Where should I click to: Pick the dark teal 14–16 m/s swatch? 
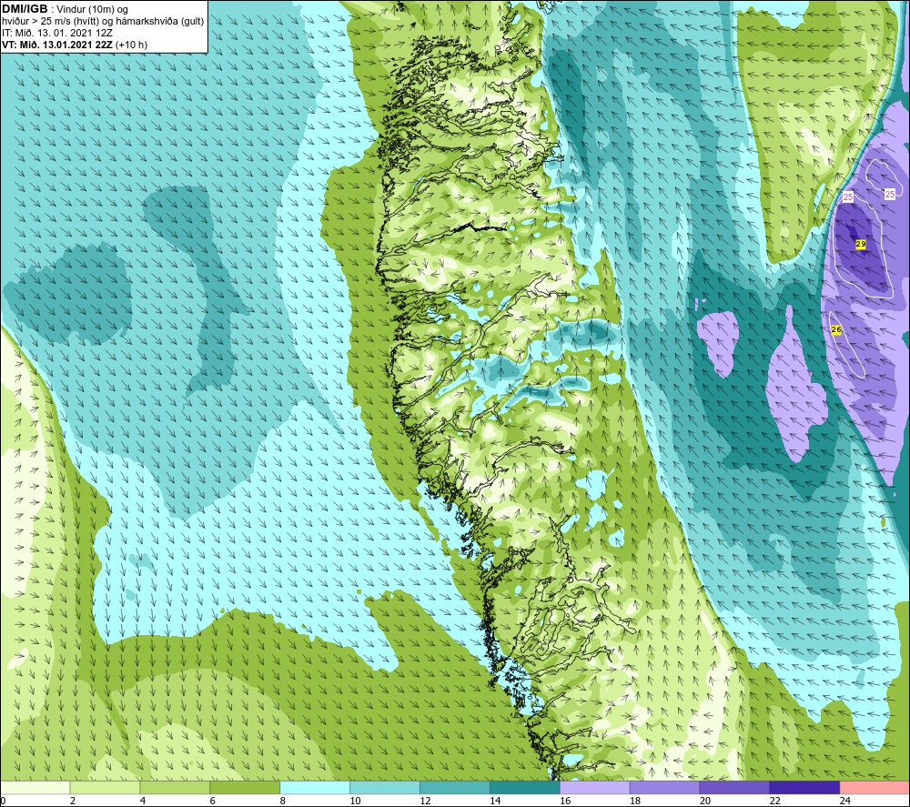point(525,787)
